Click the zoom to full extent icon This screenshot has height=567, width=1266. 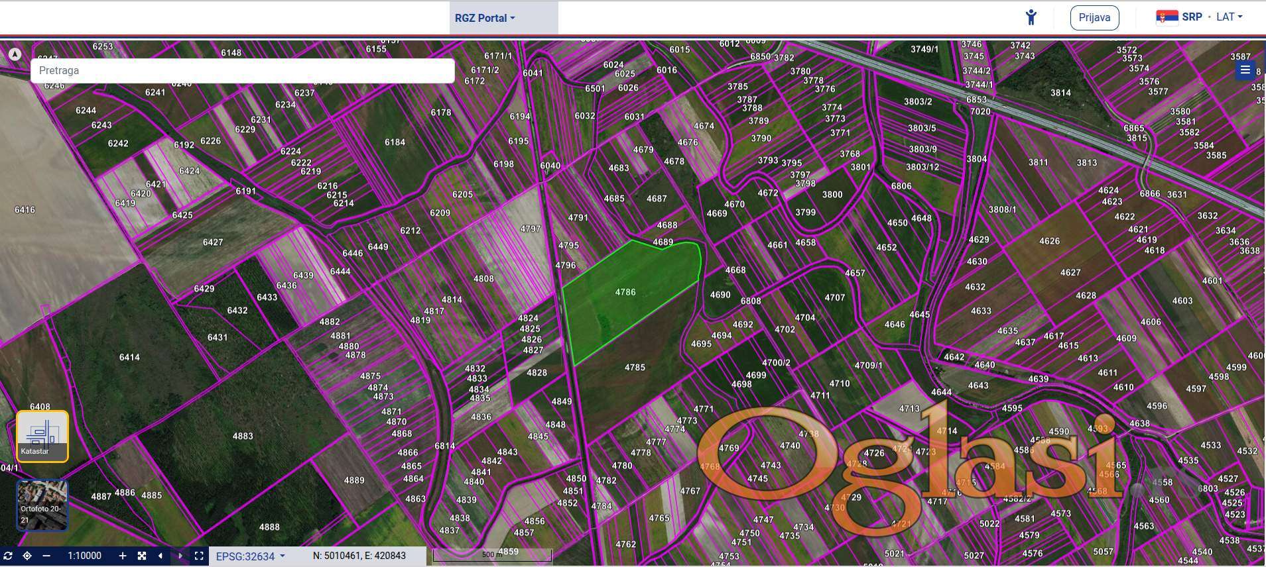click(x=142, y=556)
